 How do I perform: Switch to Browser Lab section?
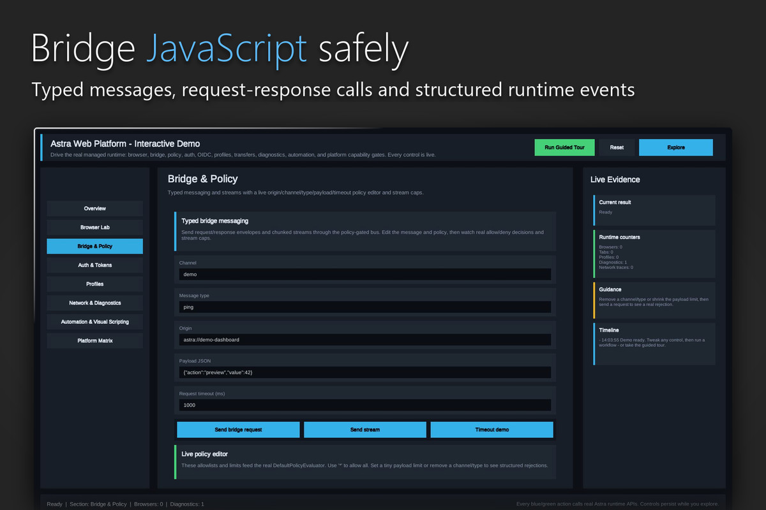tap(94, 228)
